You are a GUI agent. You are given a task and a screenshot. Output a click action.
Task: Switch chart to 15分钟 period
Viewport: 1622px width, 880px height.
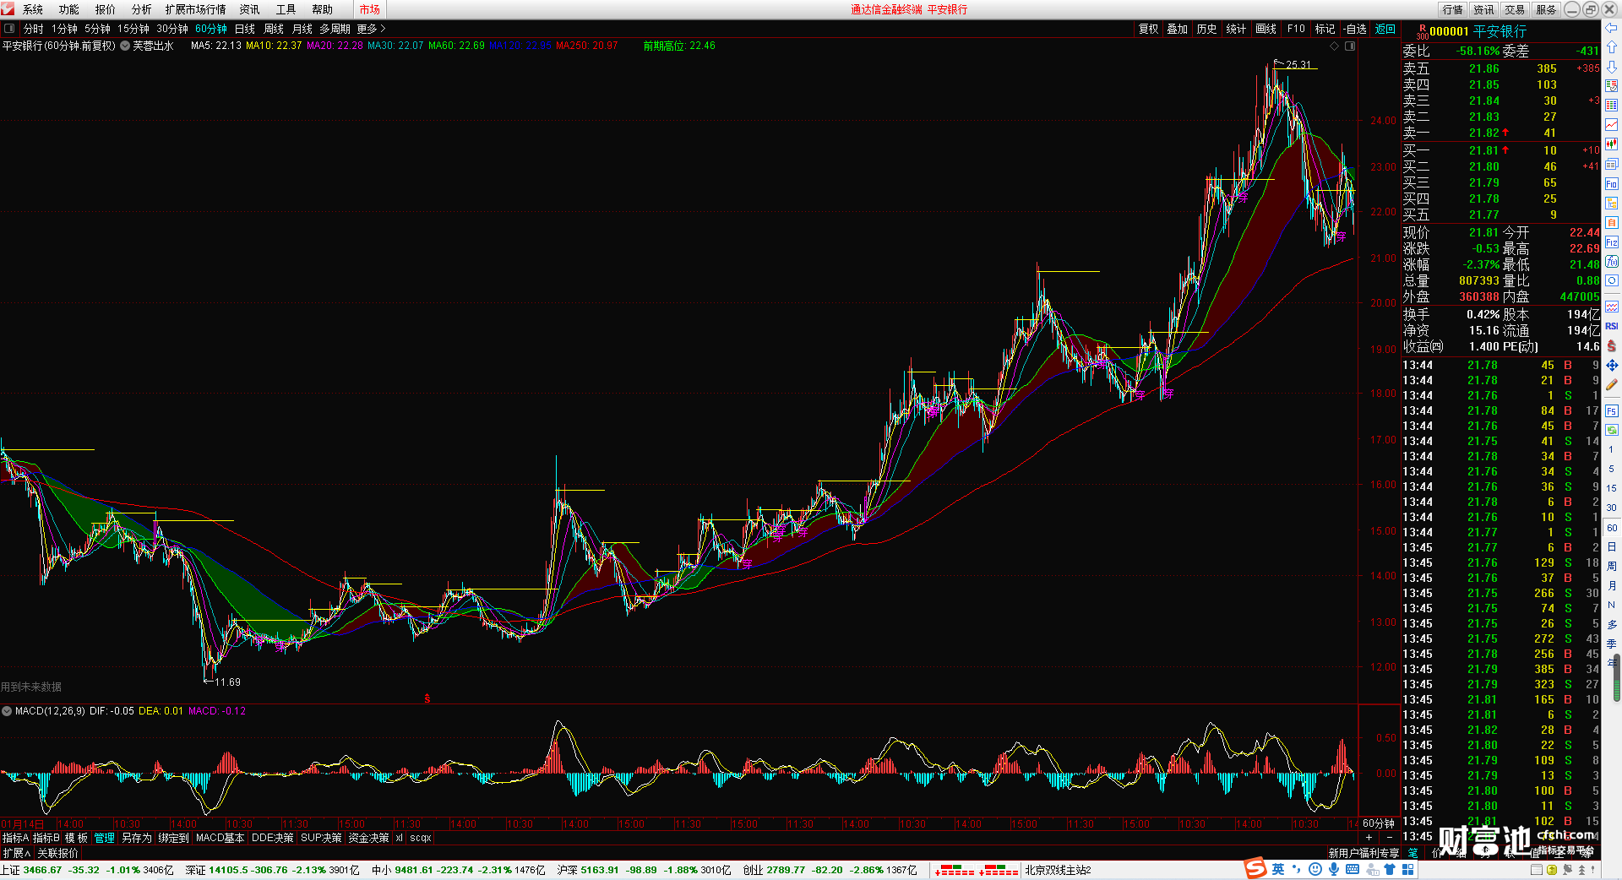coord(133,29)
